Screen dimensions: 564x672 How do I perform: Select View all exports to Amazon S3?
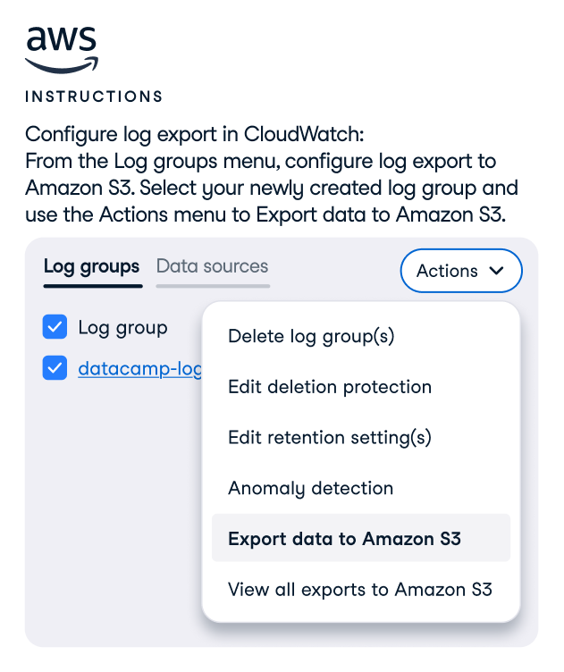pyautogui.click(x=360, y=589)
